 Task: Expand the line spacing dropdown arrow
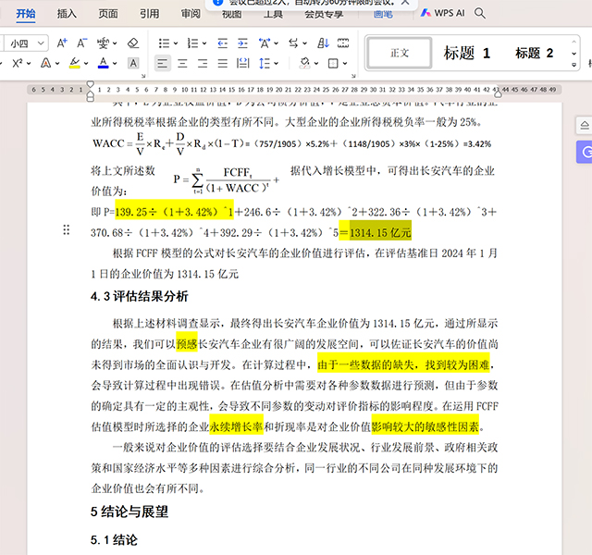[276, 64]
